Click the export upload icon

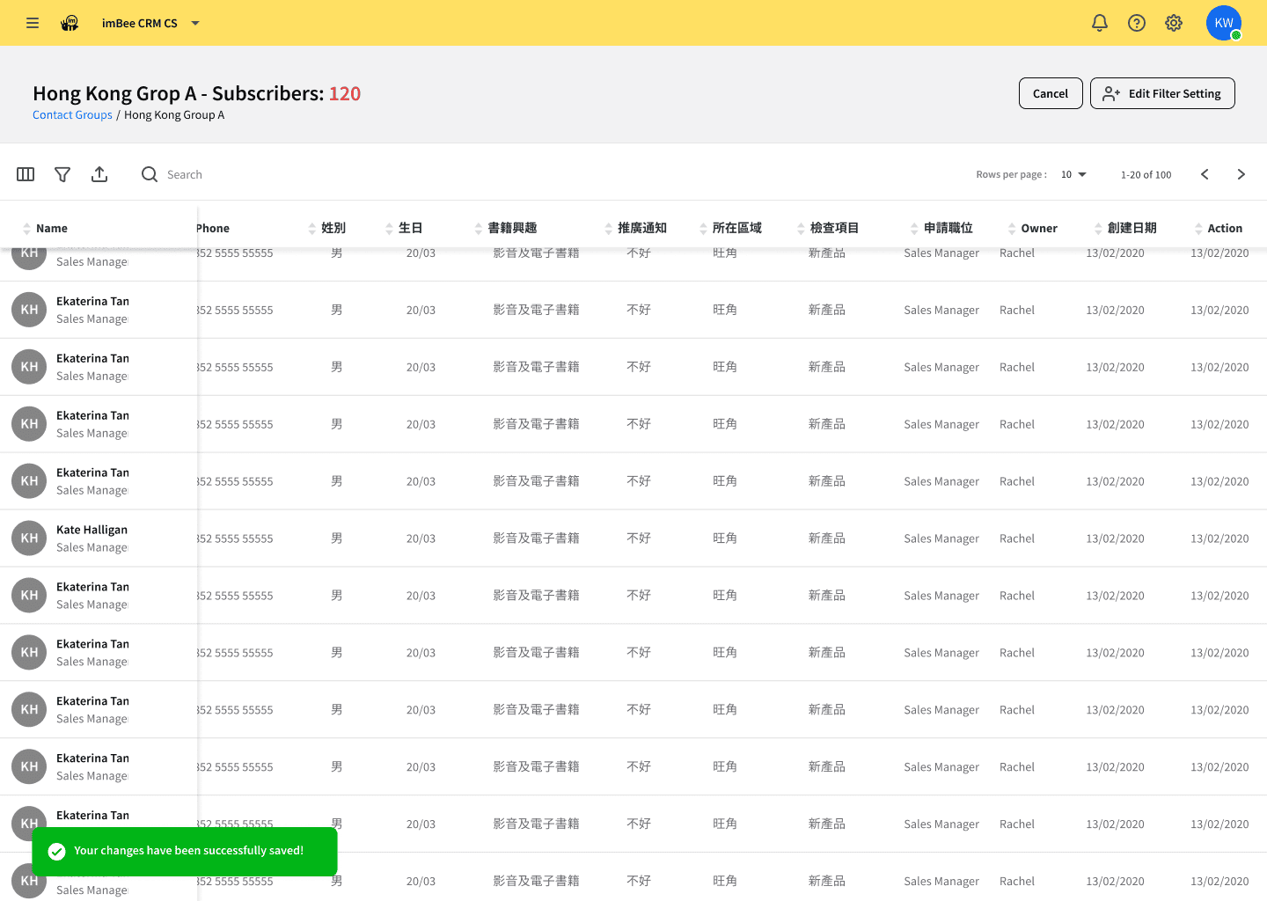click(99, 174)
